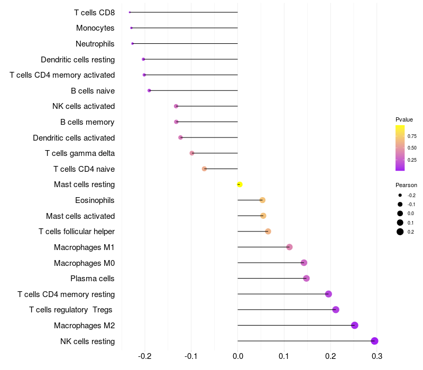Select the T cells CD4 naive dot
The height and width of the screenshot is (370, 423).
pyautogui.click(x=204, y=169)
